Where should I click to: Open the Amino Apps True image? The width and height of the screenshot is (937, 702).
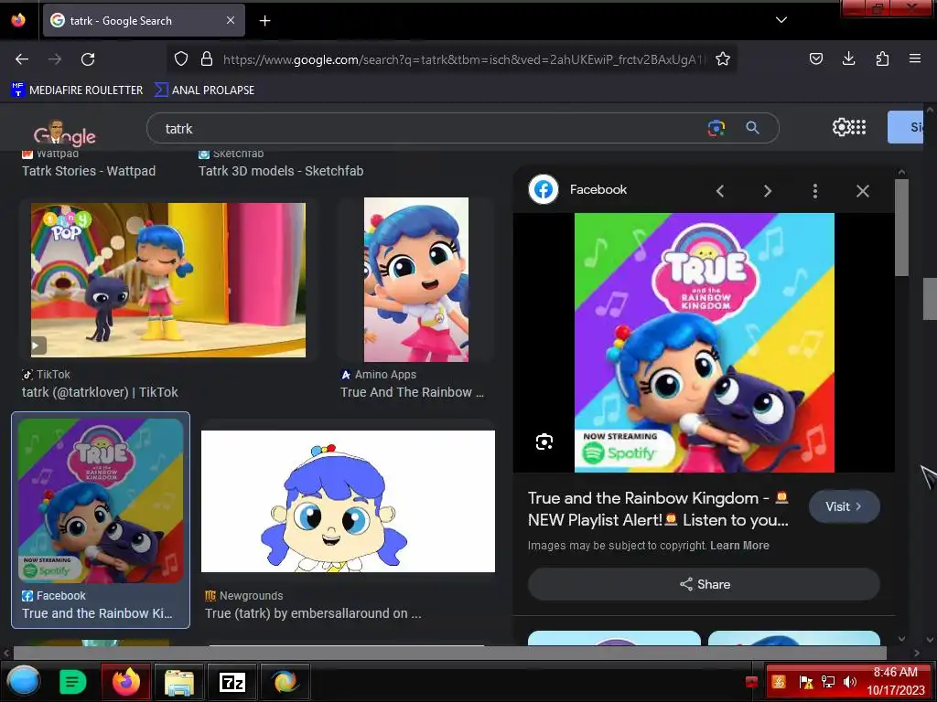[416, 280]
